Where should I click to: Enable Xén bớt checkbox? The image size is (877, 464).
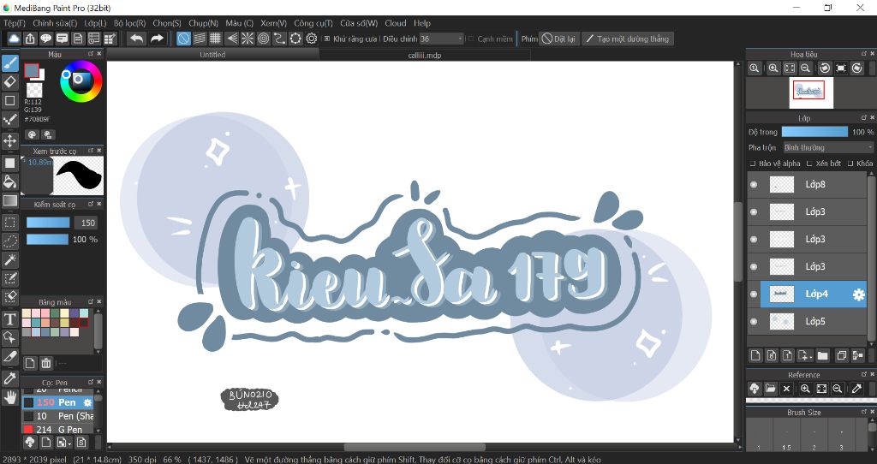[809, 164]
